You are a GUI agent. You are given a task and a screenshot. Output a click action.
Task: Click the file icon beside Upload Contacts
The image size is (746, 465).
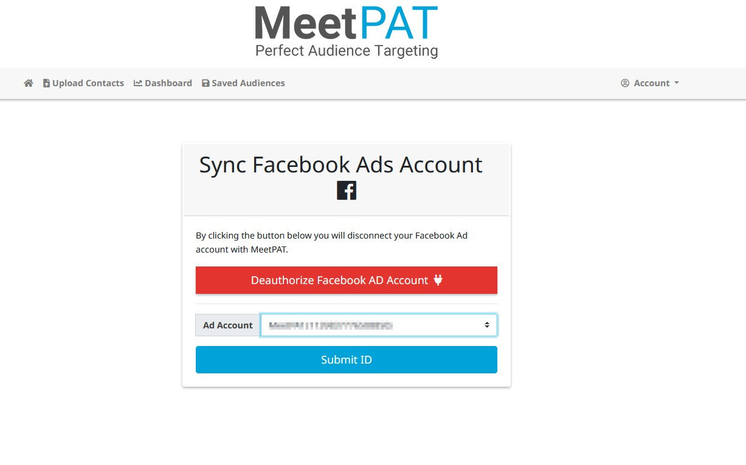pyautogui.click(x=46, y=83)
